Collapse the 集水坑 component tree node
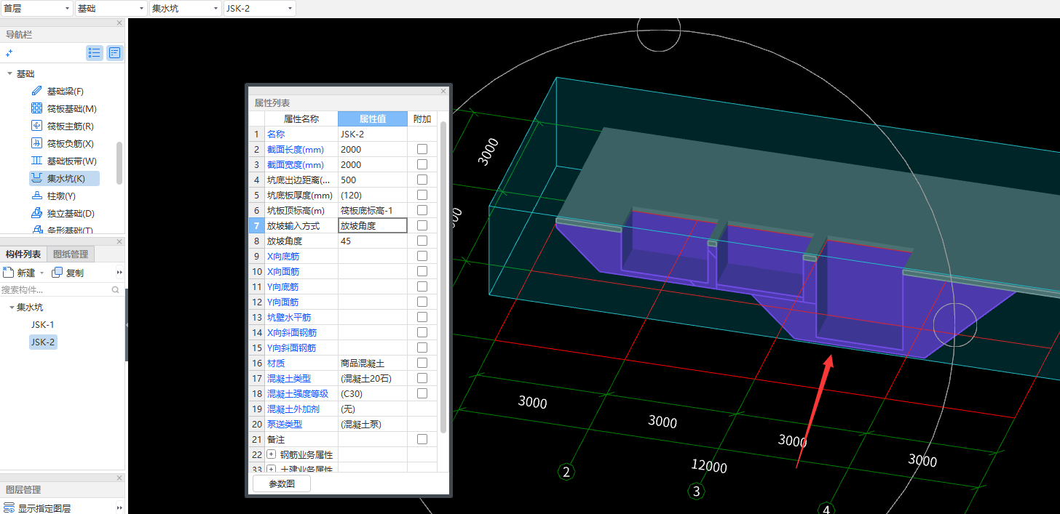Viewport: 1060px width, 514px height. 11,308
